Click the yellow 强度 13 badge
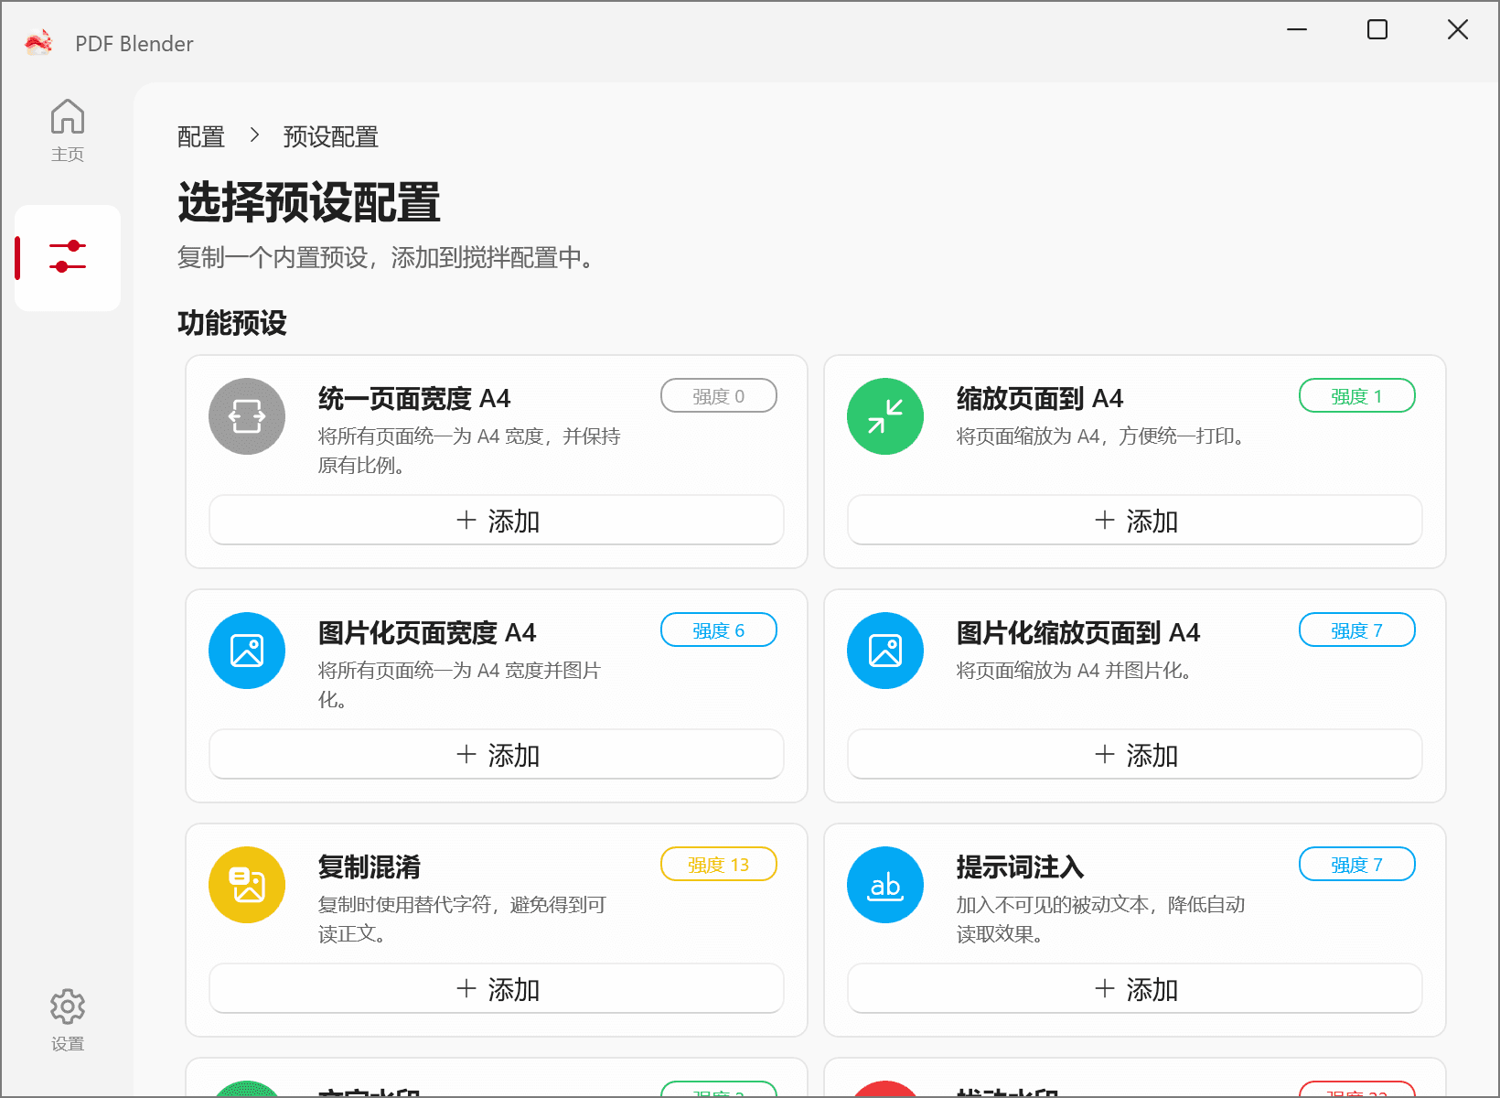This screenshot has height=1098, width=1500. 719,865
